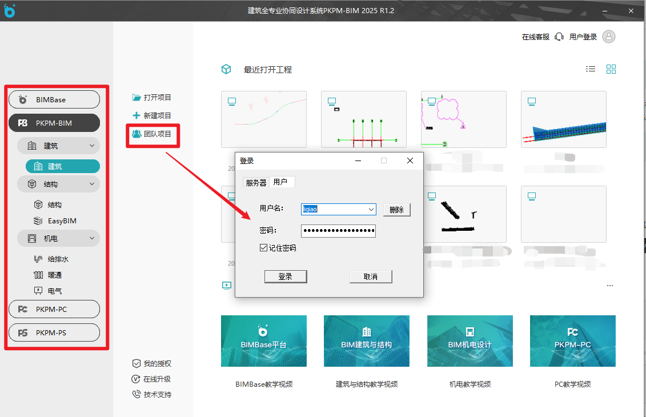Expand the 建筑 category chevron
646x417 pixels.
pos(92,146)
